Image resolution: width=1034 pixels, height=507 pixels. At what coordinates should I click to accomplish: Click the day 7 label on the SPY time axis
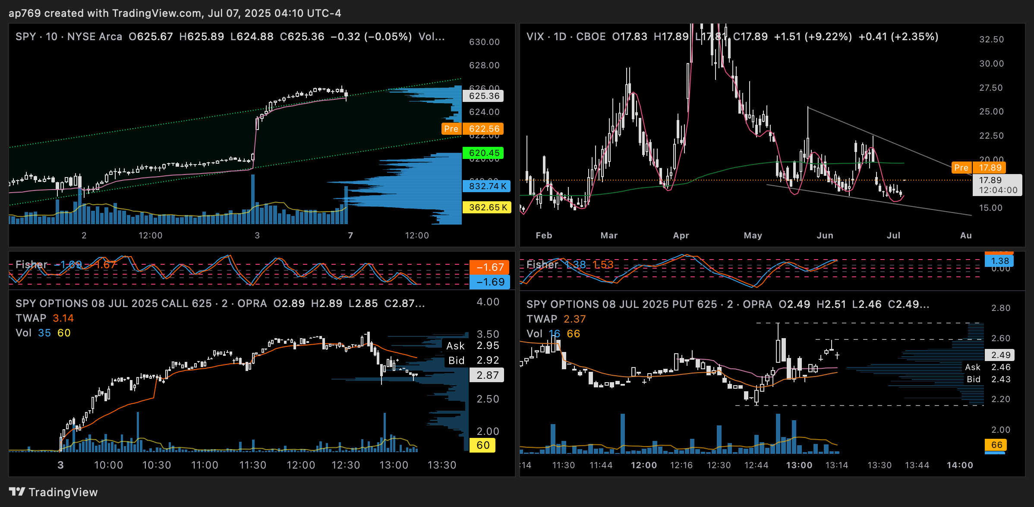tap(350, 235)
